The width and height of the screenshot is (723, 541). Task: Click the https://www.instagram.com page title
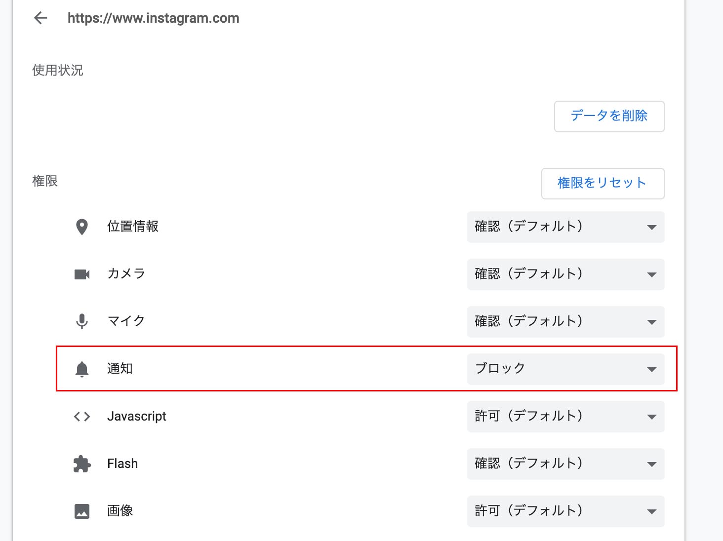(x=154, y=18)
